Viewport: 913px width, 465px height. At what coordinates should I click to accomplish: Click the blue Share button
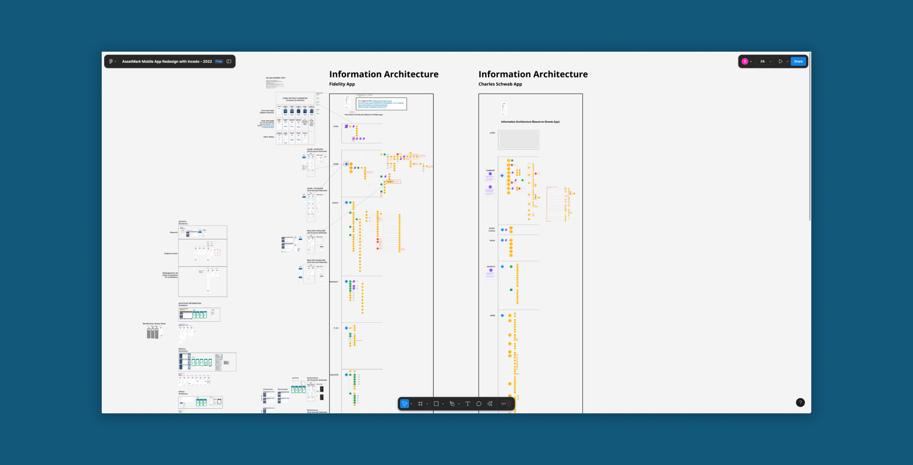[x=798, y=61]
